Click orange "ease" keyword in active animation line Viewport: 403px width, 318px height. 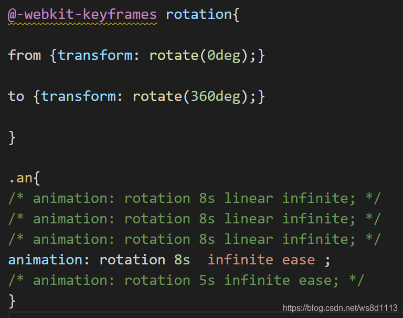coord(299,260)
